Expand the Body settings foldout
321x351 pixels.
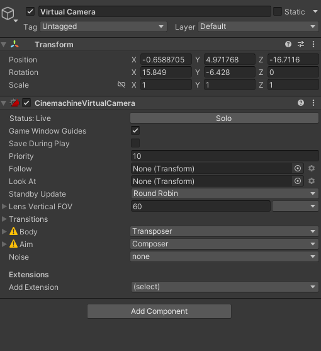4,231
